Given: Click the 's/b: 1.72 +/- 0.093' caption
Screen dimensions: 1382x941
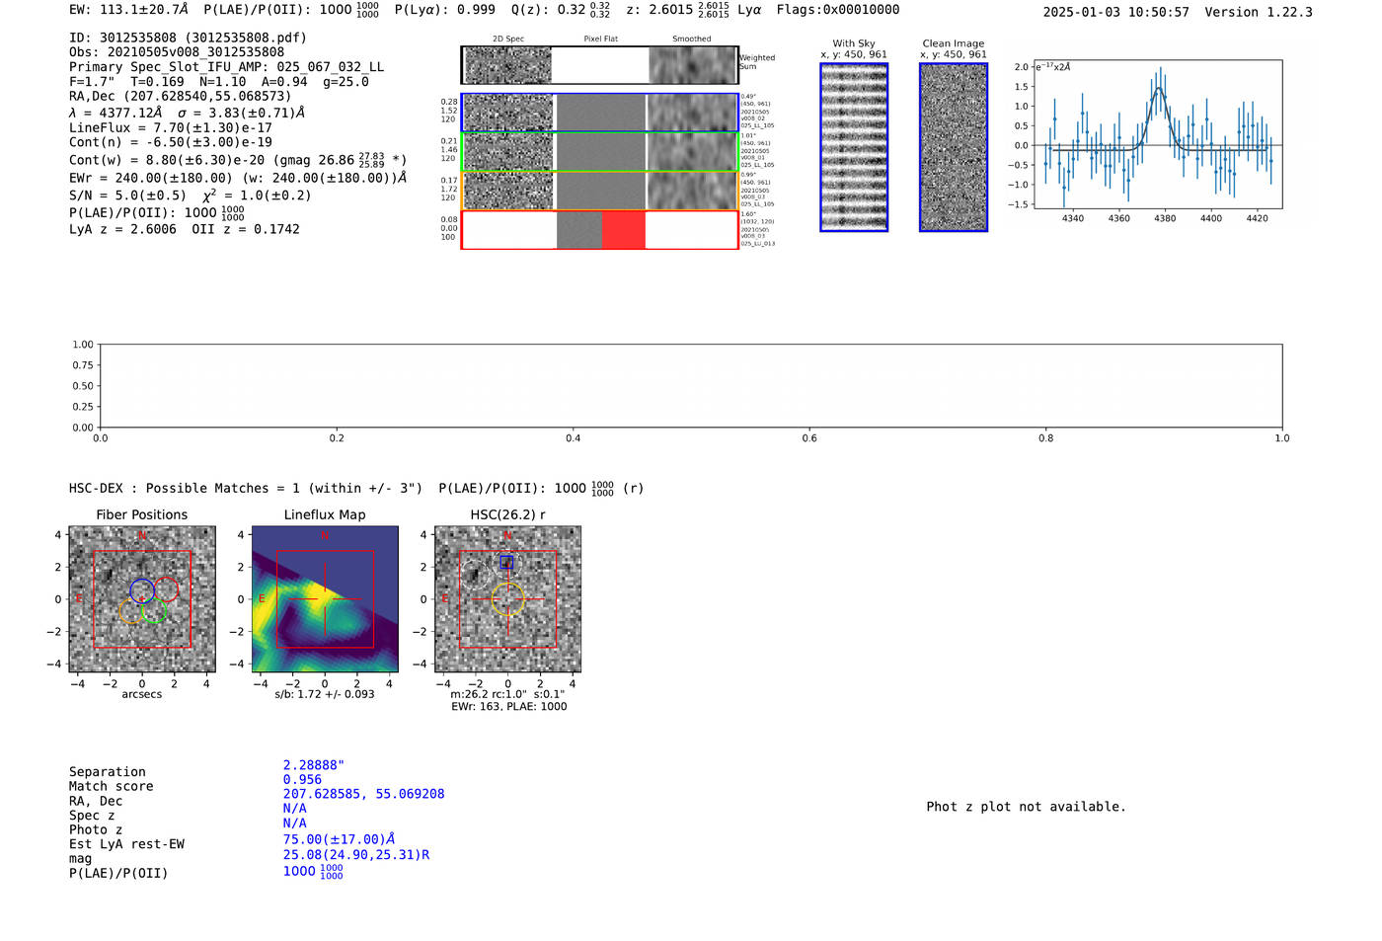Looking at the screenshot, I should (325, 694).
